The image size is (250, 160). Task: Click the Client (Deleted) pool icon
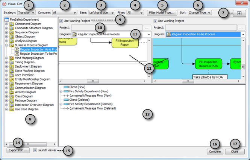click(x=66, y=100)
